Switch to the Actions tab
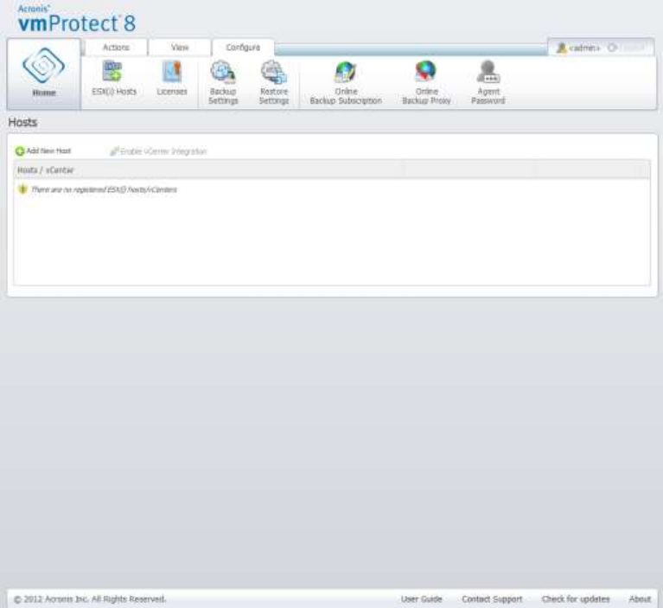 click(116, 48)
